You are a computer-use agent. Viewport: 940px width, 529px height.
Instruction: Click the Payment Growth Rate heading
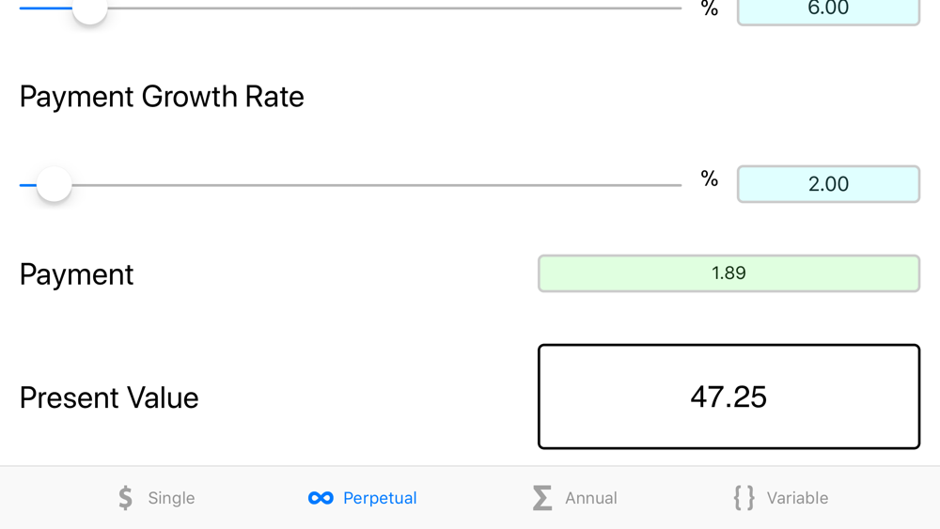(162, 97)
